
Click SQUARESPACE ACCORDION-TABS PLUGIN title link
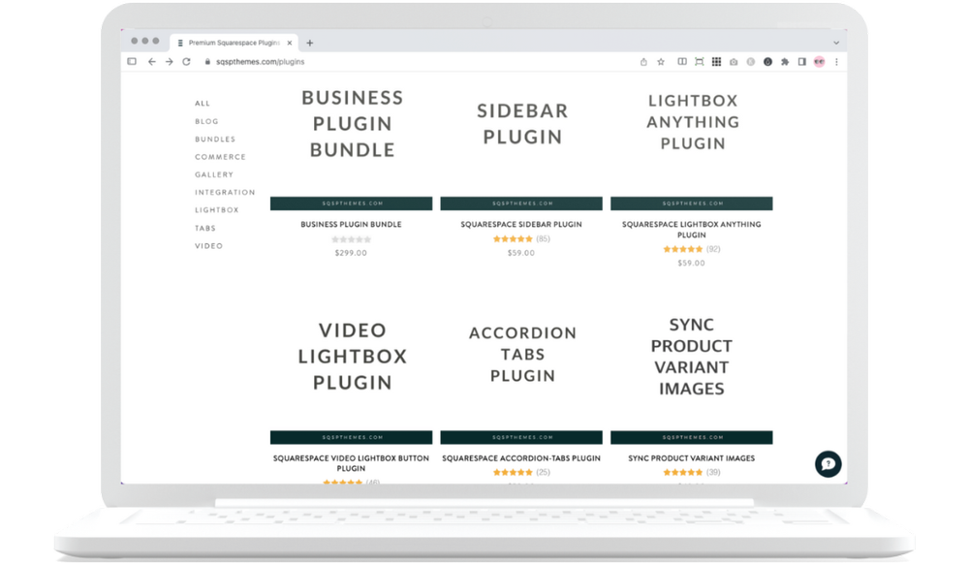click(x=521, y=458)
